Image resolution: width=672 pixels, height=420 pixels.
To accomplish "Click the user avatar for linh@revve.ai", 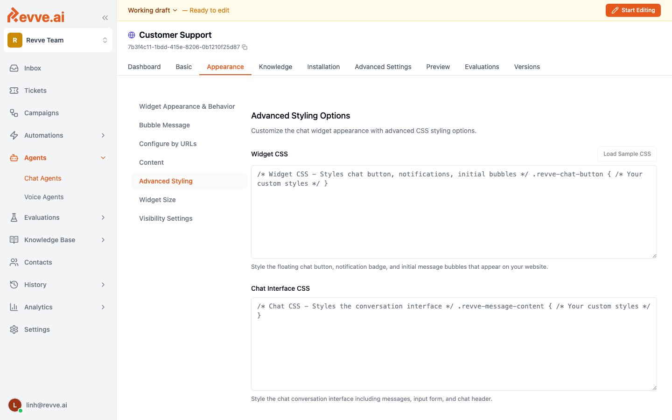I will click(x=15, y=405).
